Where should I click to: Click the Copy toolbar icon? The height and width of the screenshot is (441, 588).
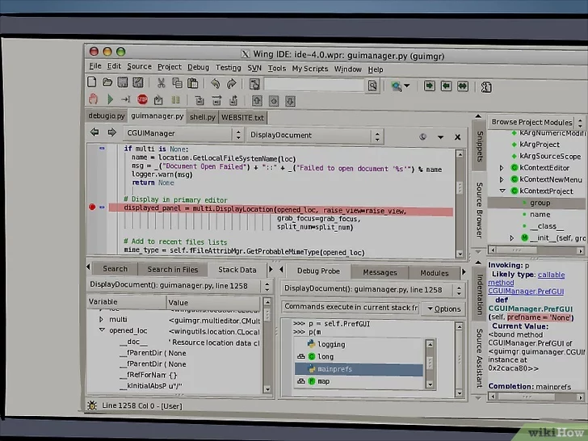(177, 83)
